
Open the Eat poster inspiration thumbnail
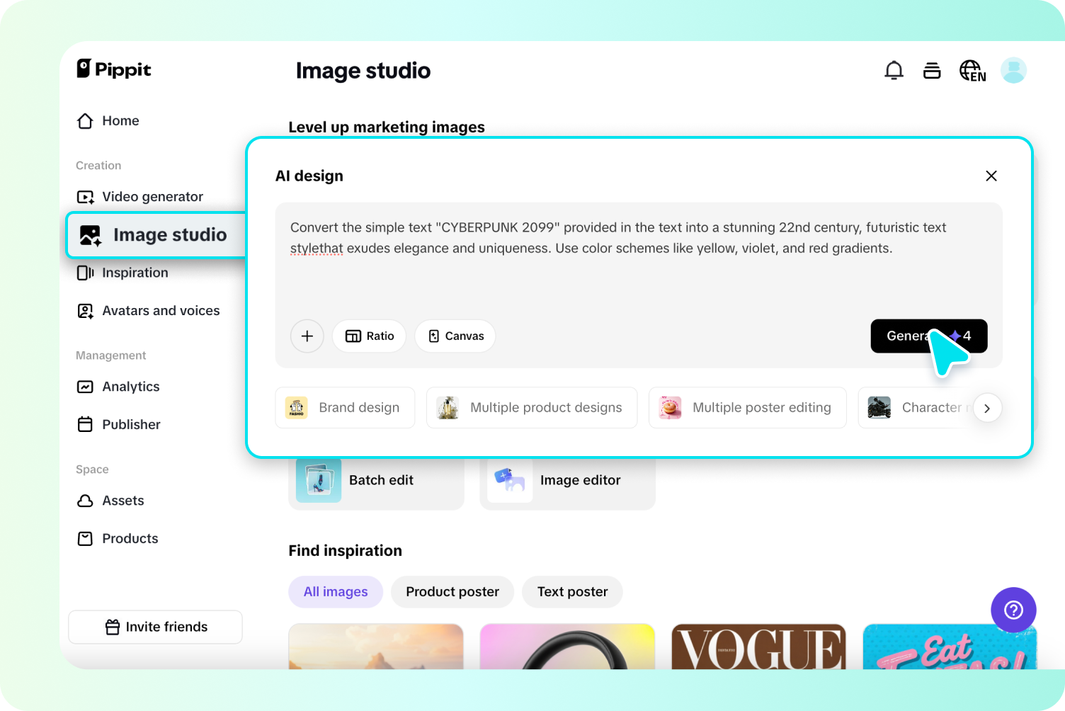[950, 647]
